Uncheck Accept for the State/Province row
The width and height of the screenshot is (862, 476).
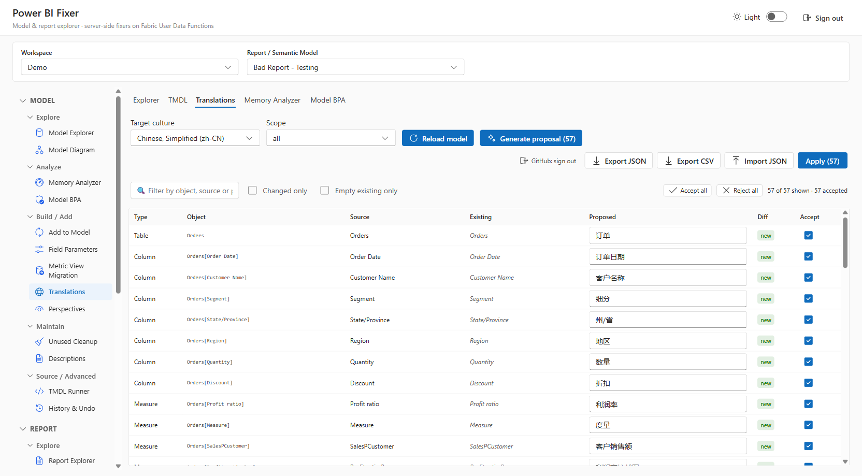pyautogui.click(x=808, y=320)
